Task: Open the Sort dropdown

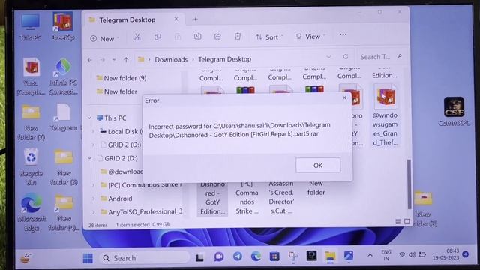Action: (x=269, y=37)
